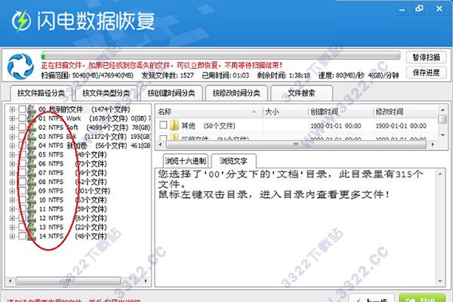The height and width of the screenshot is (302, 453).
Task: Click the drive icon of 06 NTFS
Action: (32, 164)
